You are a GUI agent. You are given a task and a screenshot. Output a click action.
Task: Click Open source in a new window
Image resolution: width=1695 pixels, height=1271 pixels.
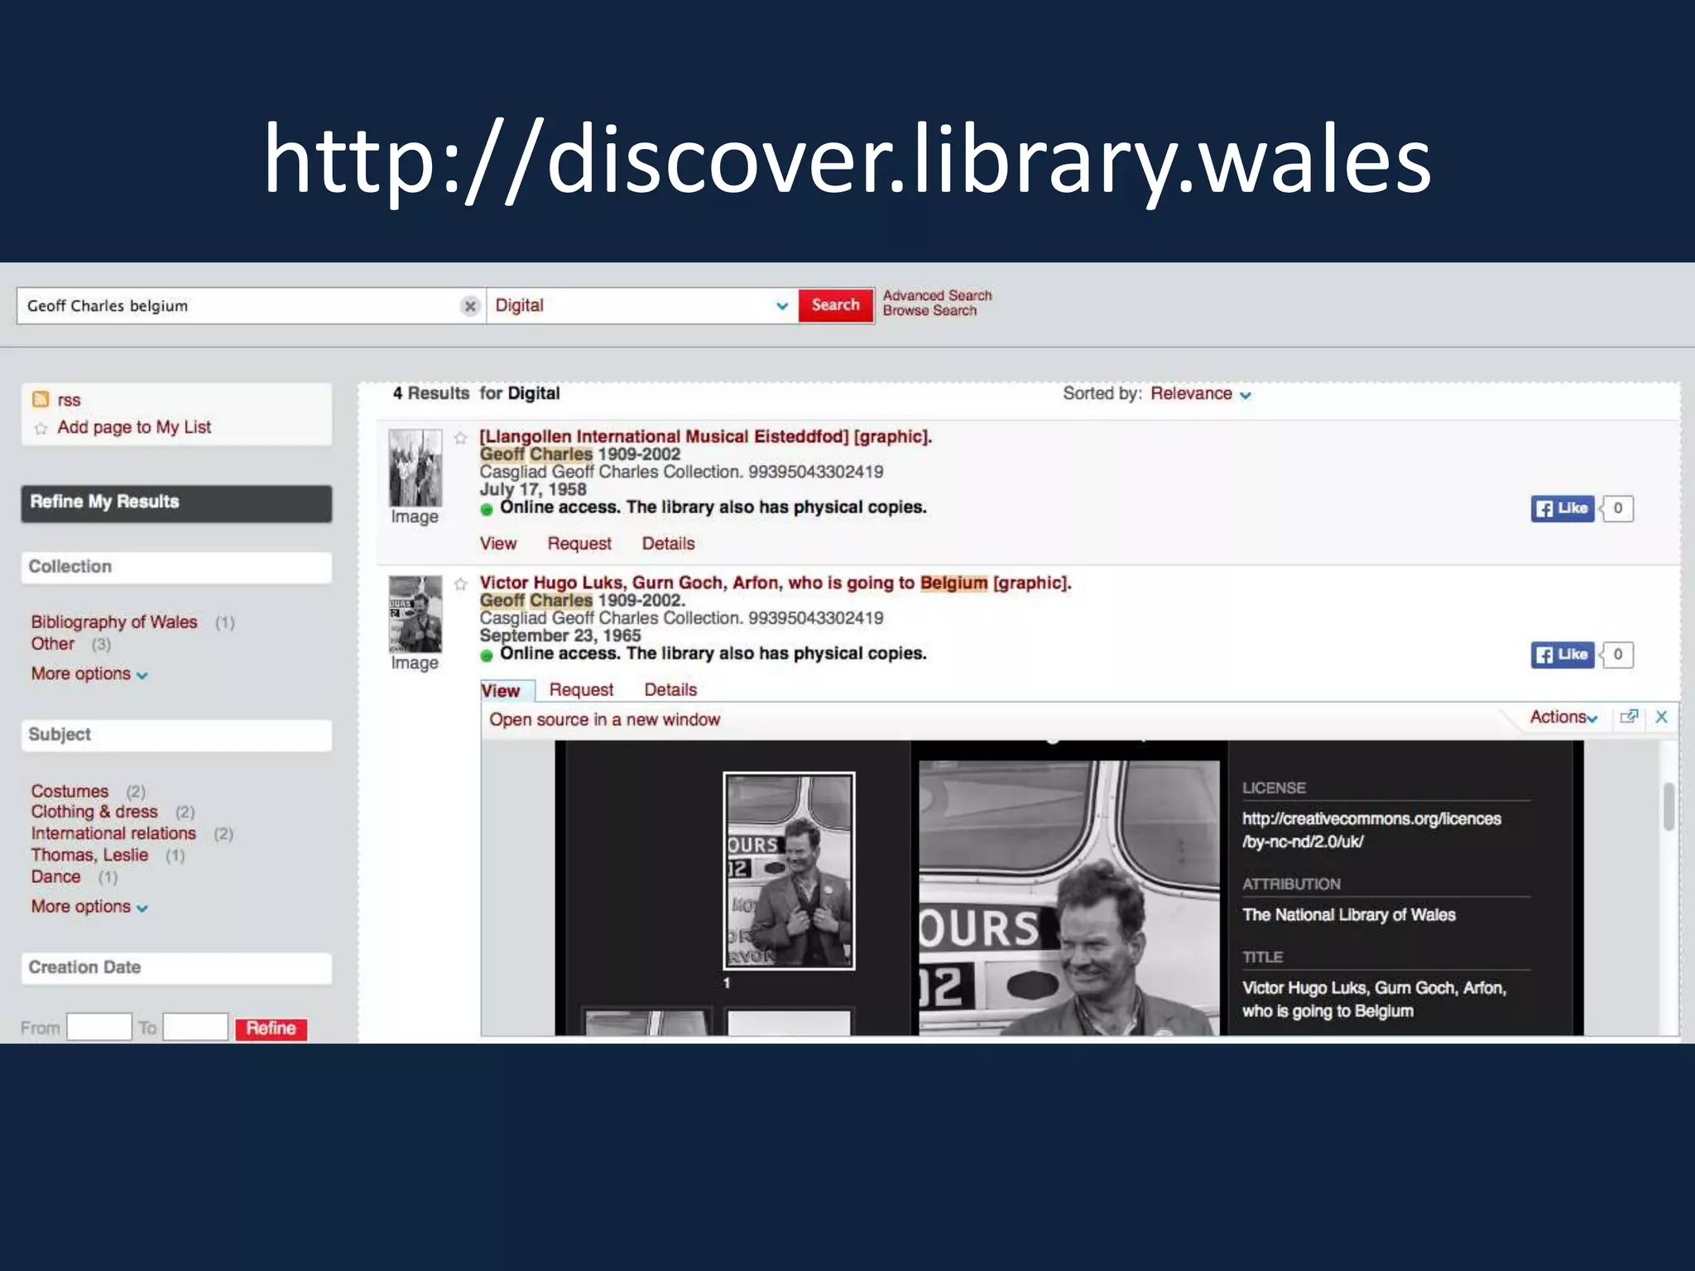605,719
